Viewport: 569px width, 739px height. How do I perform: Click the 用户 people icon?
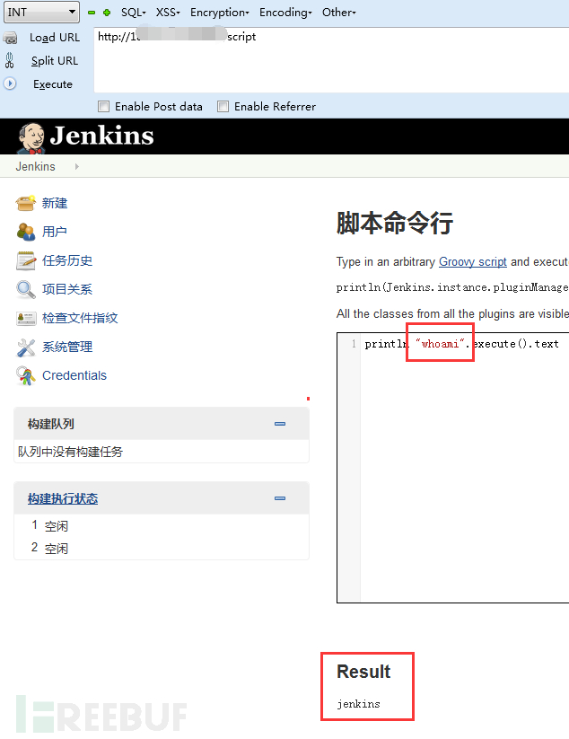[25, 232]
